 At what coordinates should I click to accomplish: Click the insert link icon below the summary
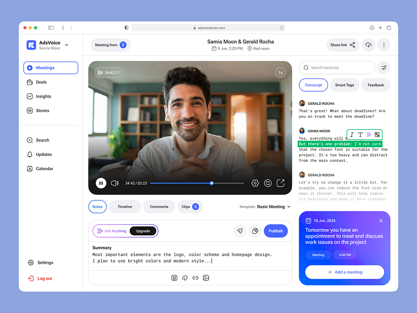(197, 278)
